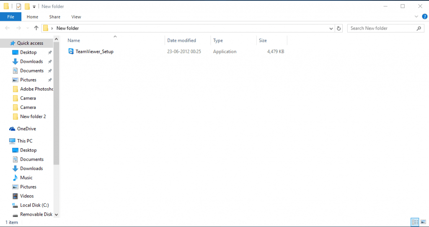This screenshot has width=429, height=227.
Task: Click the Videos film icon
Action: coord(16,196)
